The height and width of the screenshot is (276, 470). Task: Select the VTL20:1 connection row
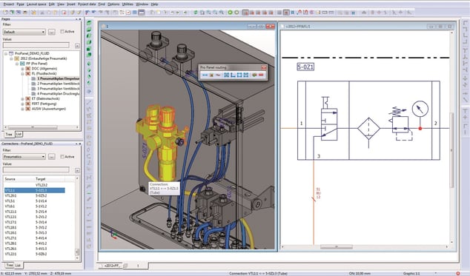[x=34, y=196]
